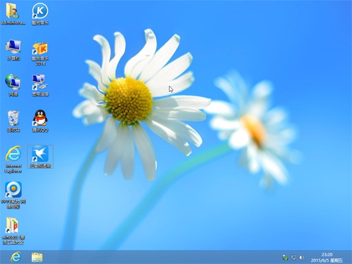Click the taskbar clock showing 23:20
The height and width of the screenshot is (264, 352).
point(327,254)
